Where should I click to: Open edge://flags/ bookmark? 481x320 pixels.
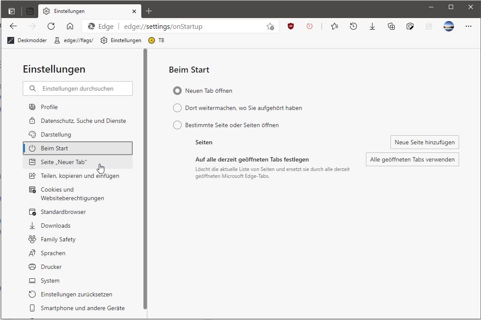click(x=73, y=40)
